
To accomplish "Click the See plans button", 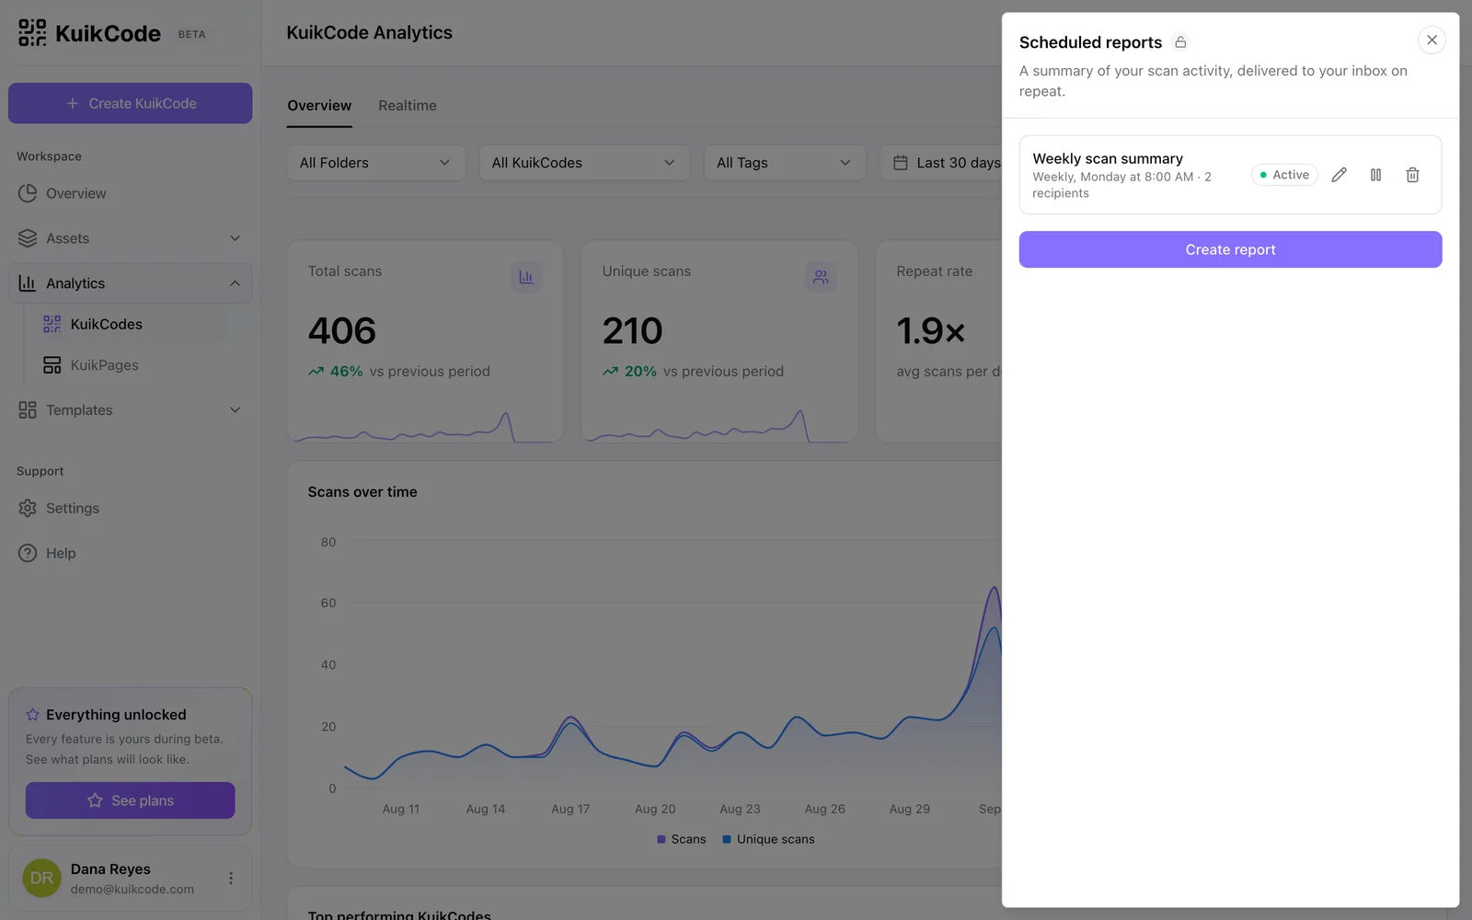I will (x=130, y=800).
